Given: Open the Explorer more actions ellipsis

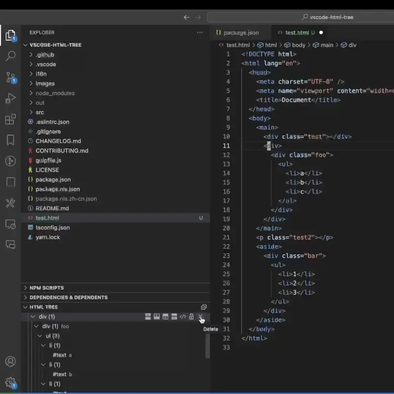Looking at the screenshot, I should click(x=200, y=33).
